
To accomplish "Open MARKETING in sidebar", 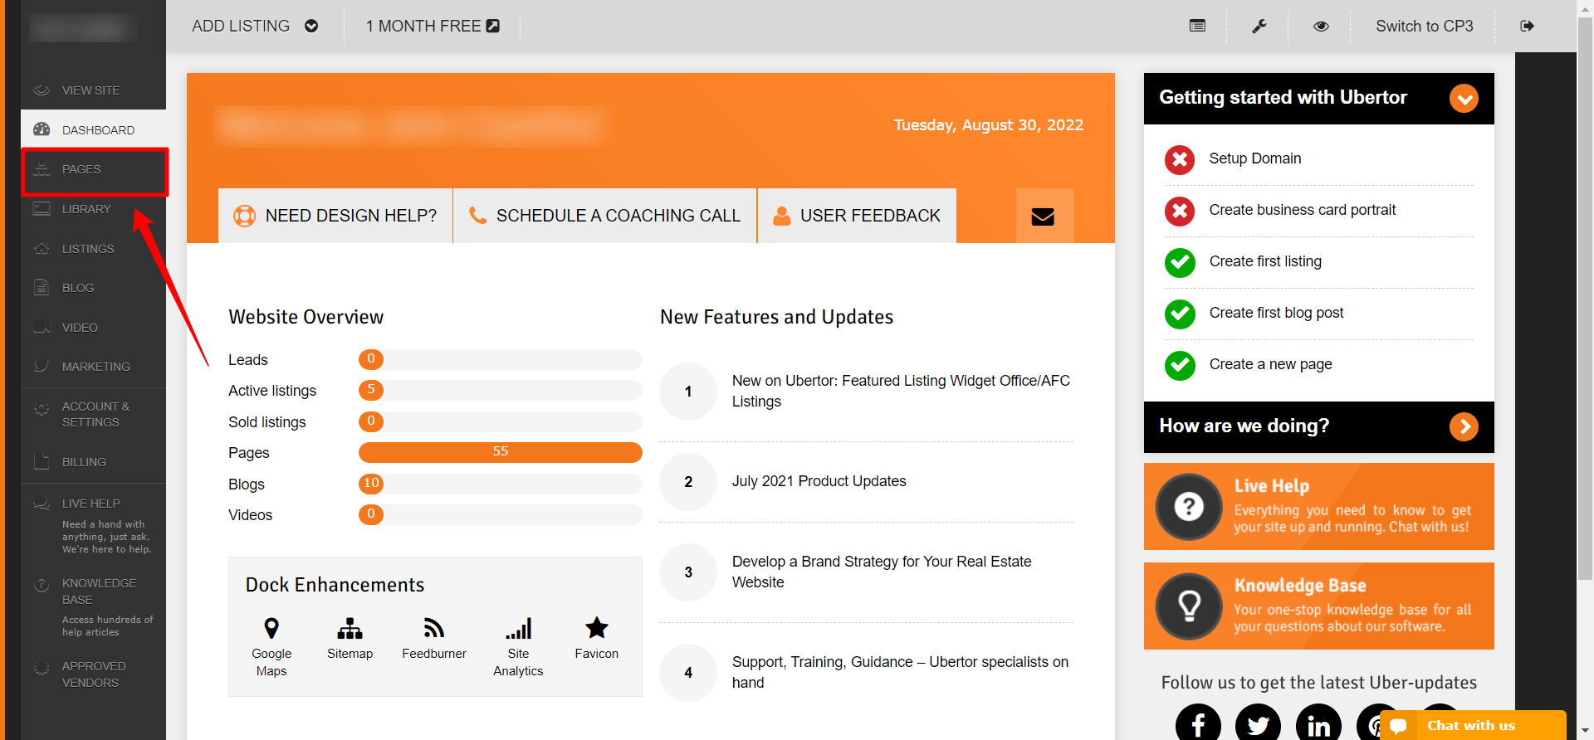I will click(93, 367).
